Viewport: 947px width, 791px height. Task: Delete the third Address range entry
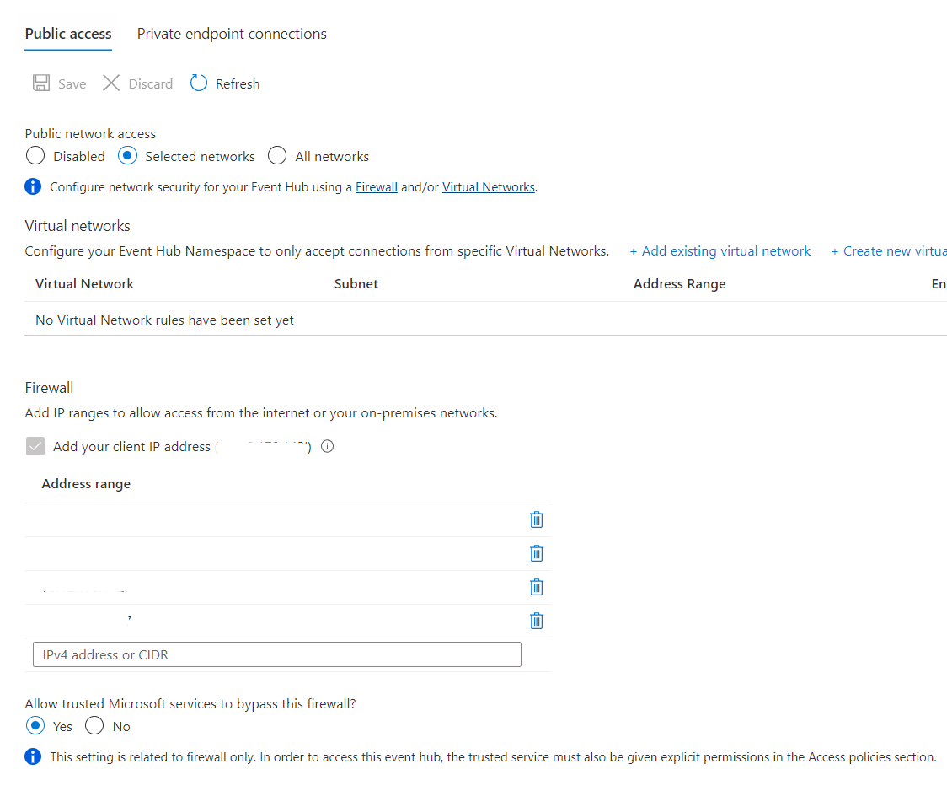pyautogui.click(x=537, y=587)
